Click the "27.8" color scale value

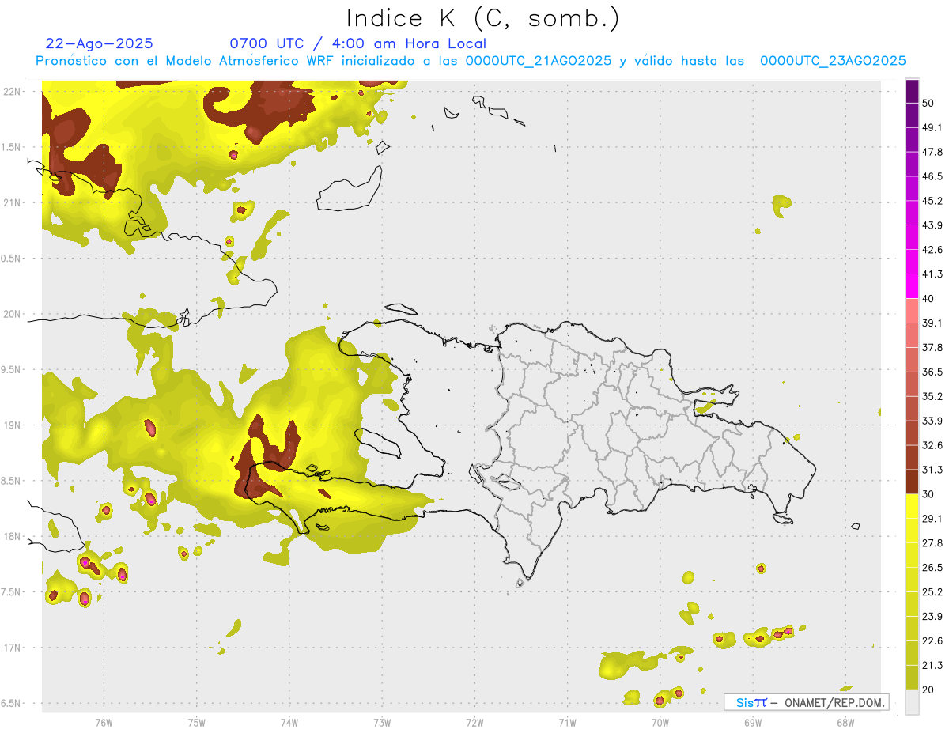point(932,543)
